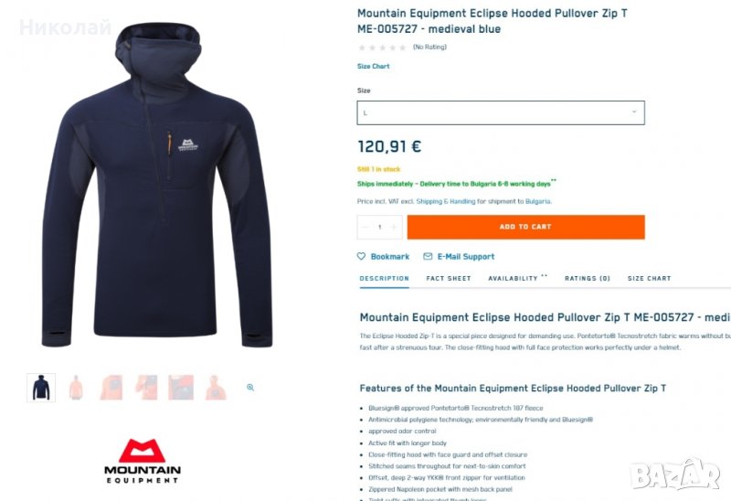Open the Size Chart link under rating
The height and width of the screenshot is (501, 731).
(x=374, y=66)
